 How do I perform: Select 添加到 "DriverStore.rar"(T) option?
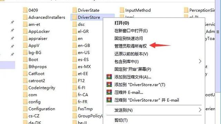(x=154, y=85)
